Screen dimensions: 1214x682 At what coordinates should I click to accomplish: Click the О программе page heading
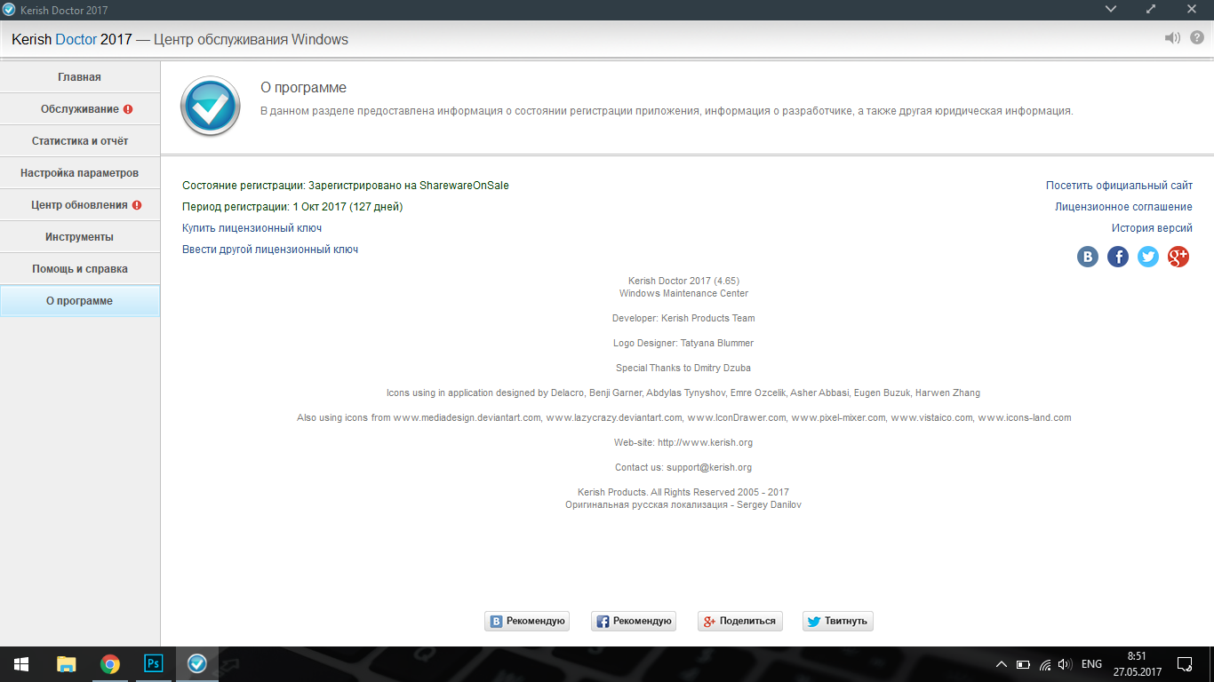303,88
